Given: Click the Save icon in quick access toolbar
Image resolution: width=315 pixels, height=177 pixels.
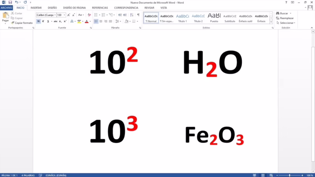Looking at the screenshot, I should (x=10, y=2).
